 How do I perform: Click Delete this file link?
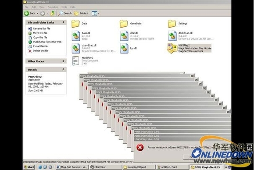(41, 51)
